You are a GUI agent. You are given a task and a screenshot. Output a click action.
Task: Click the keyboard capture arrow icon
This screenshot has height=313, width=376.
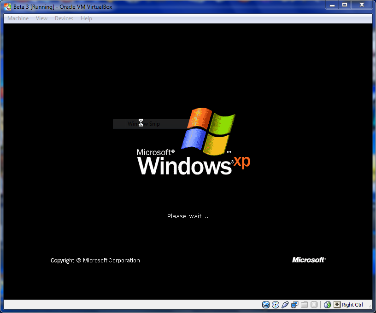337,305
